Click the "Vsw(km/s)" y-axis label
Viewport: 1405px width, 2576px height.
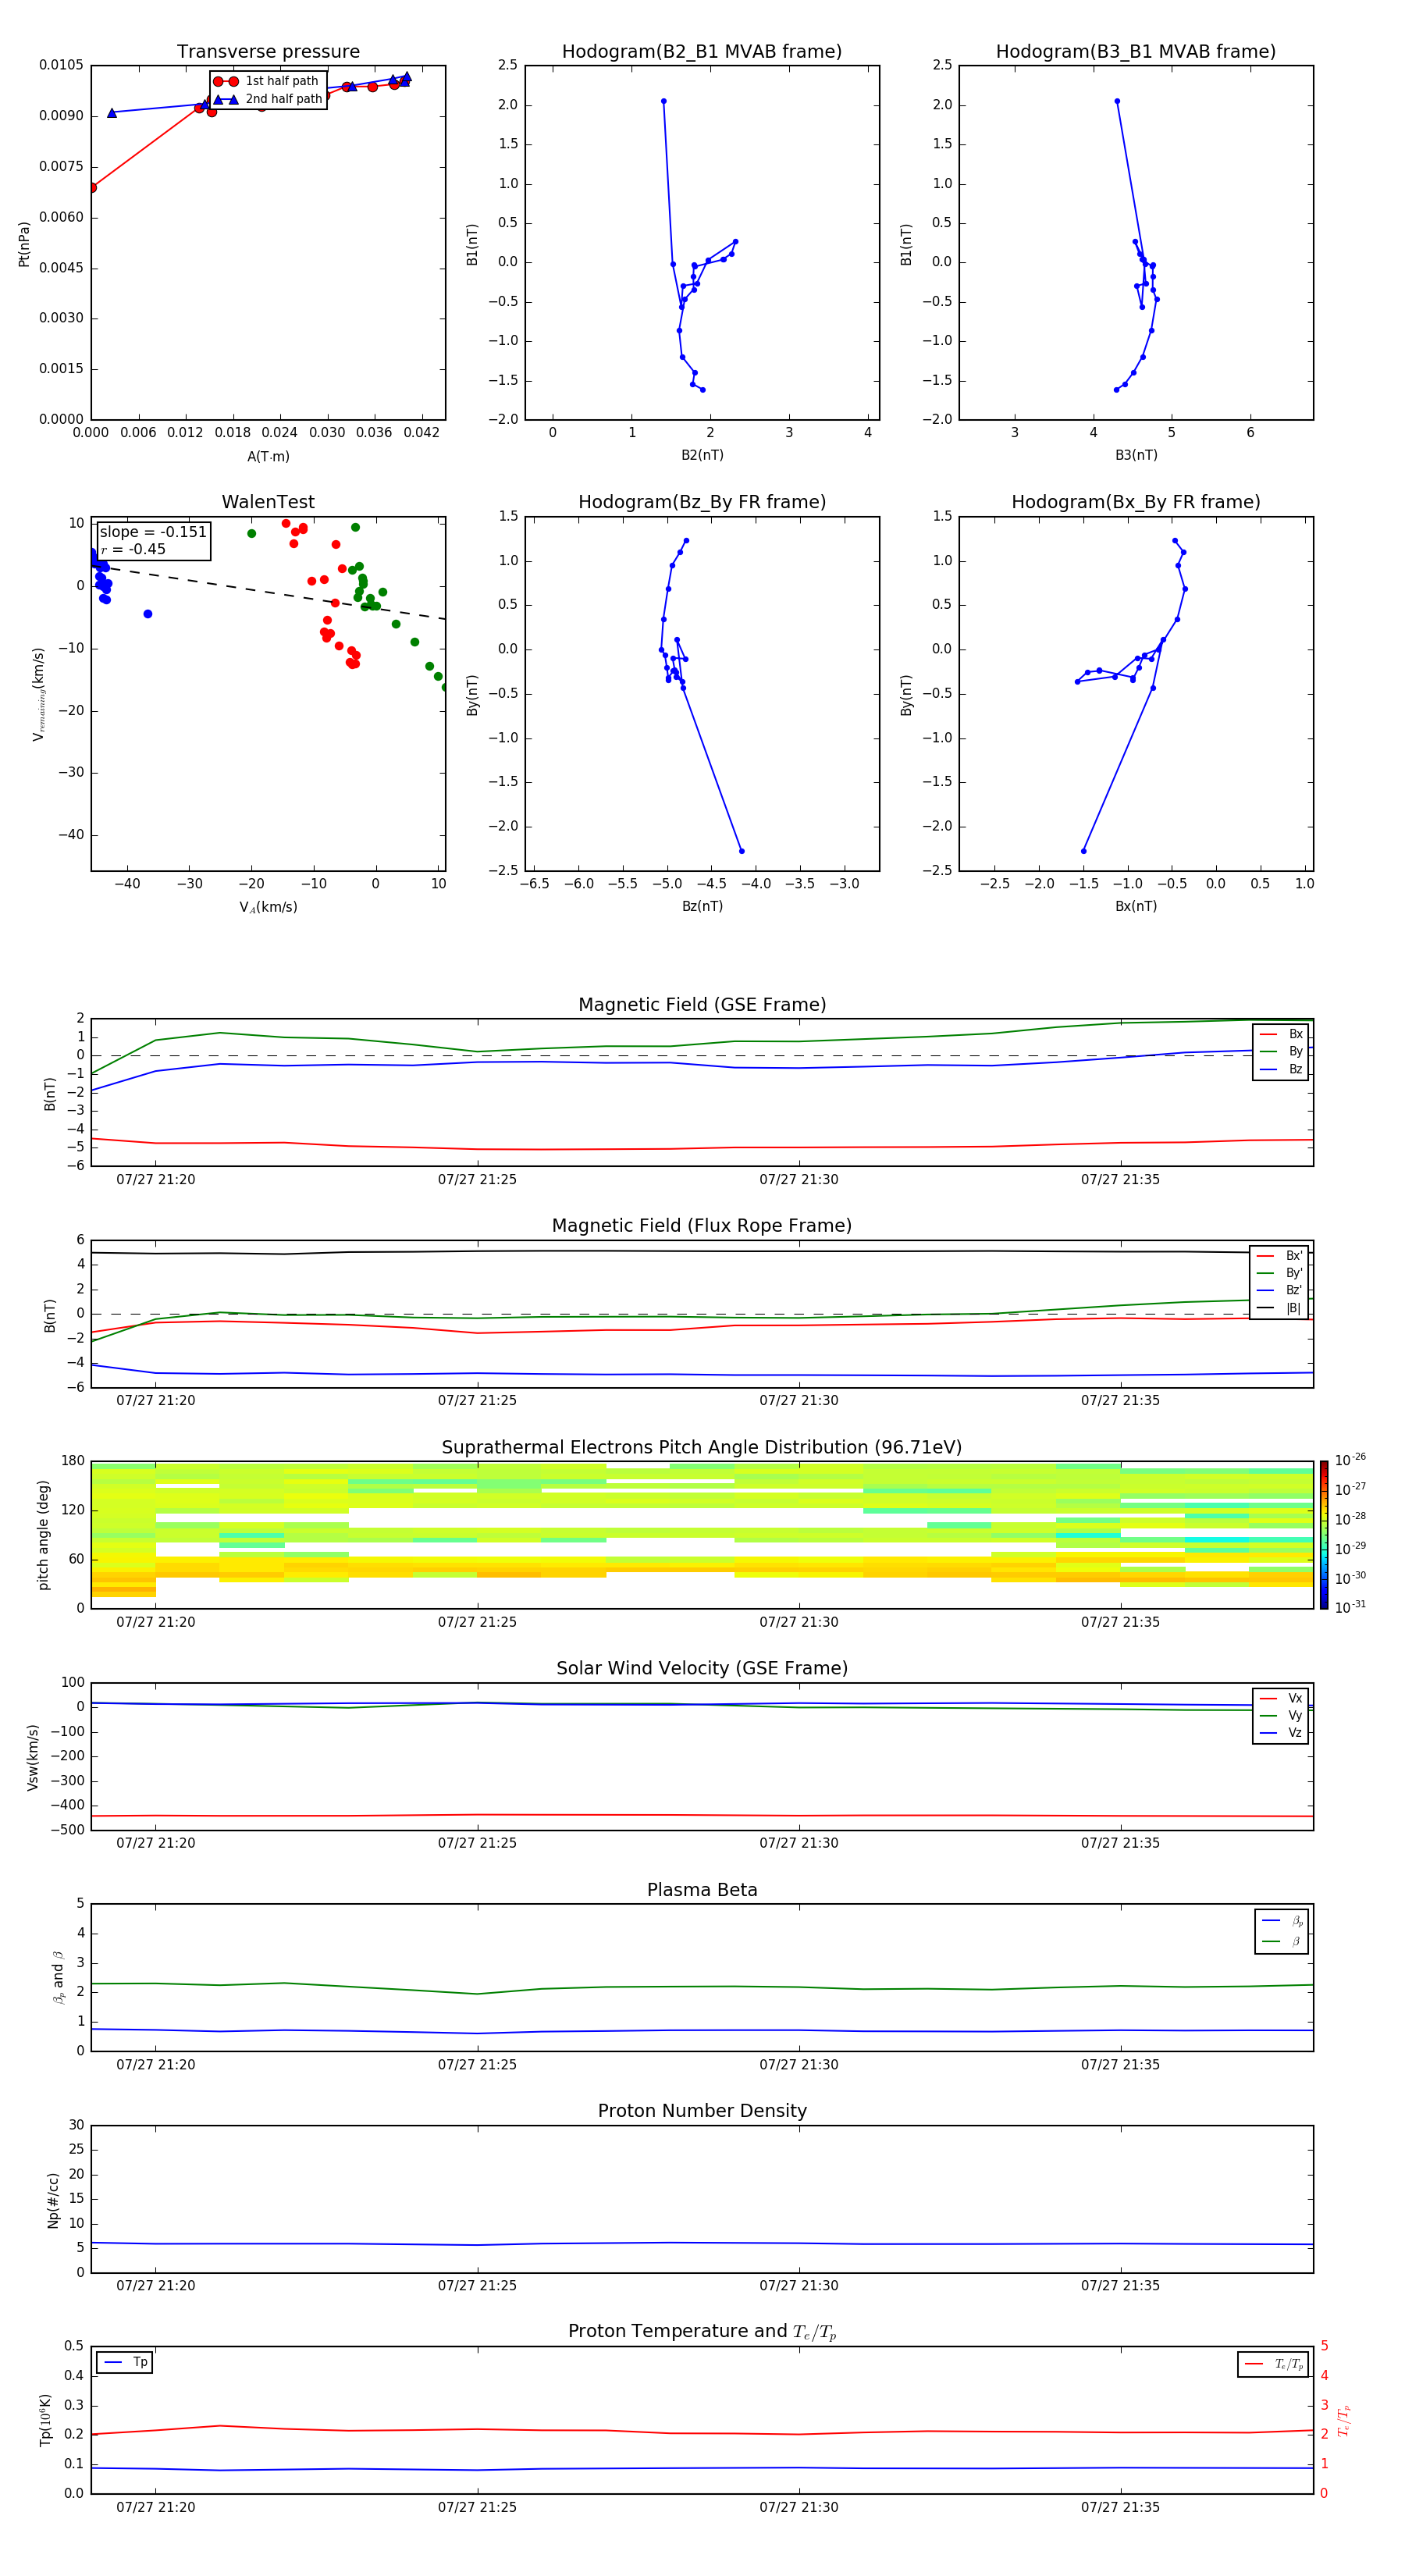coord(32,1757)
